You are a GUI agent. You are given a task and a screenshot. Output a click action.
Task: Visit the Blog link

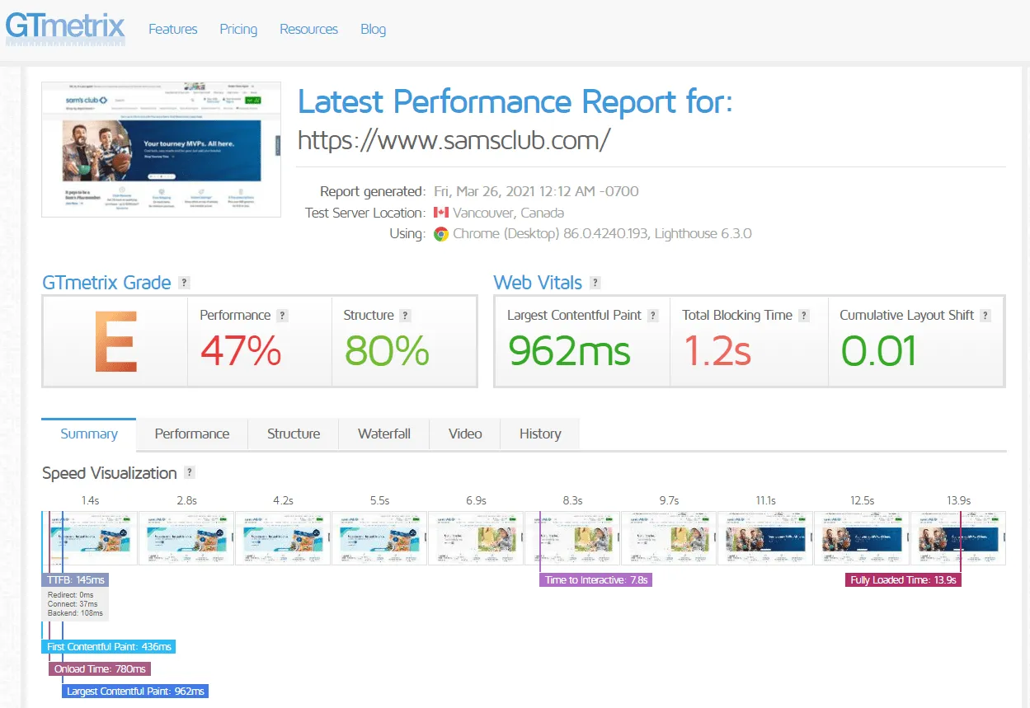[373, 29]
